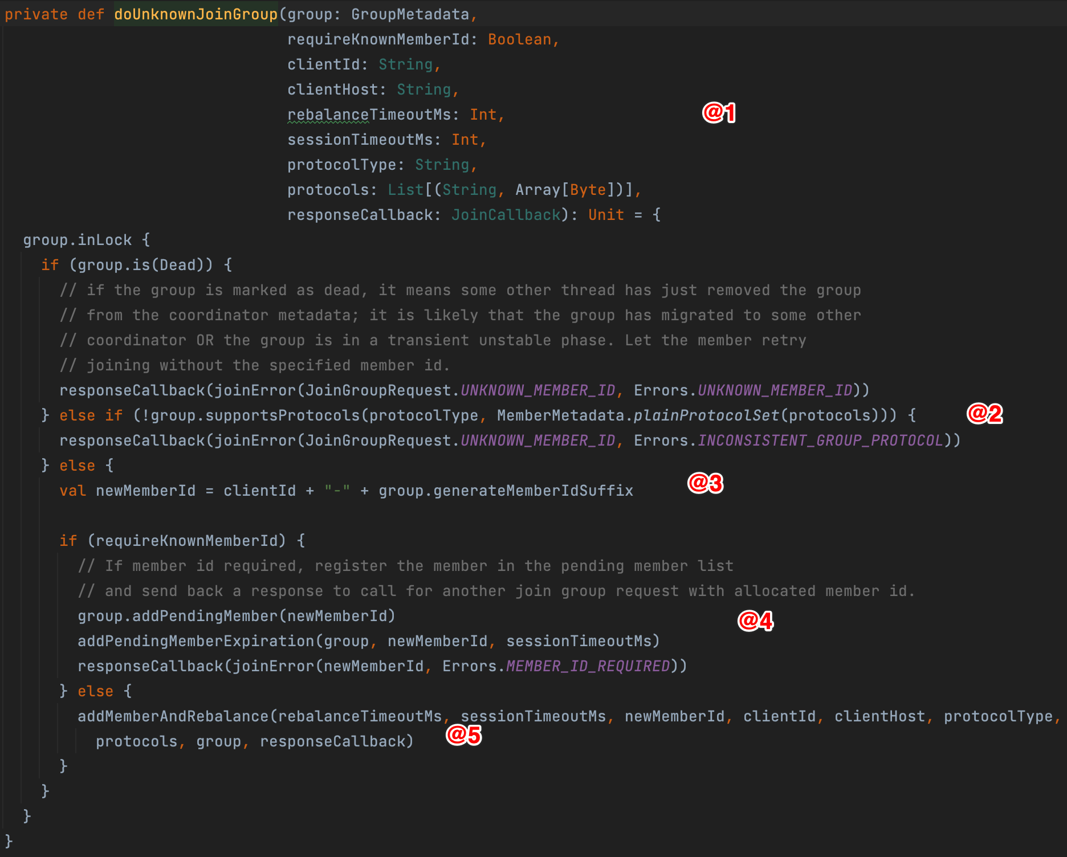Click the INCONSISTENT_GROUP_PROTOCOL constant

(820, 440)
